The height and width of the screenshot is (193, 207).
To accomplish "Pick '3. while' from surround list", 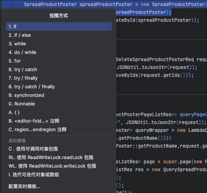I will (x=59, y=44).
